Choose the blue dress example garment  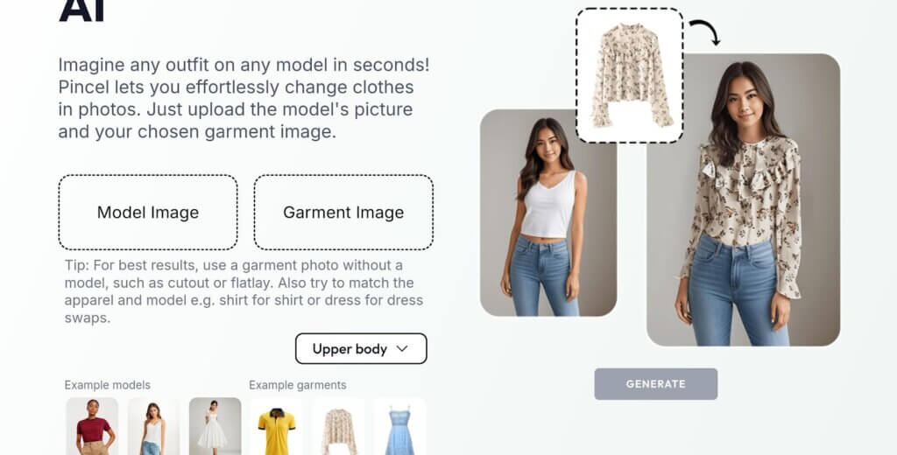coord(399,426)
